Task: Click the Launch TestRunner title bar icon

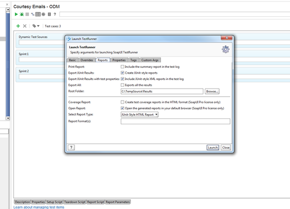Action: pyautogui.click(x=69, y=39)
